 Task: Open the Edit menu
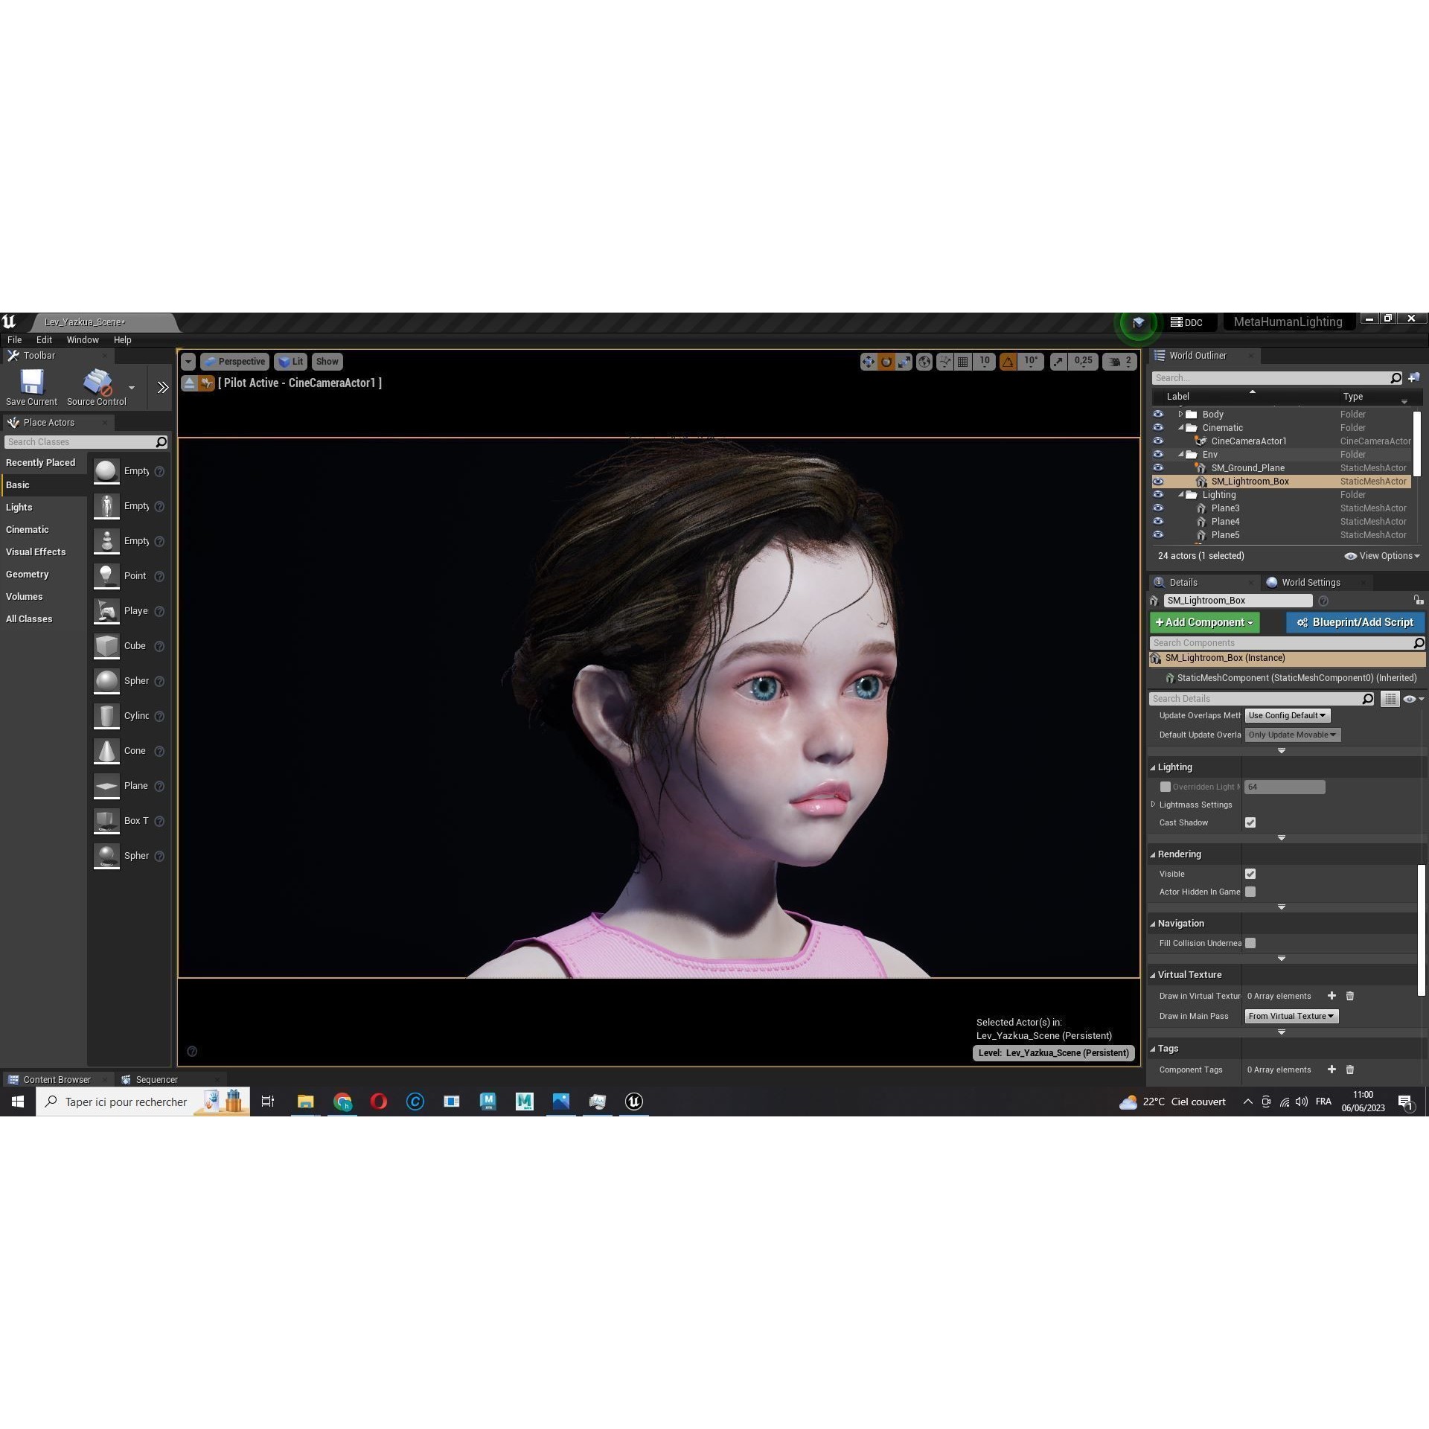click(x=44, y=339)
